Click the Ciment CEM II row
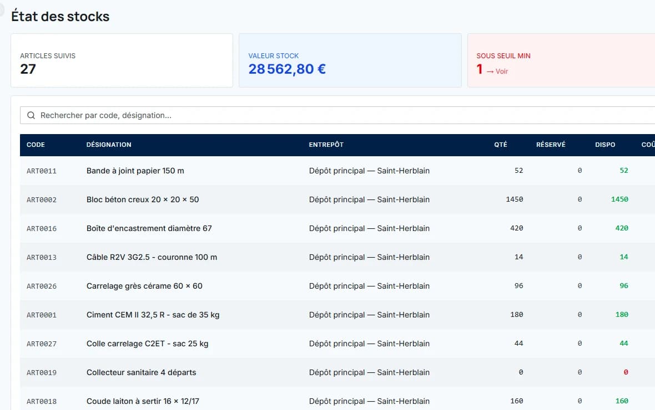 [x=337, y=315]
